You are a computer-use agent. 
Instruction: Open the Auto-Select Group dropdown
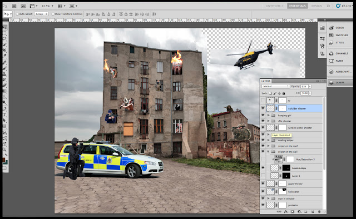point(41,14)
